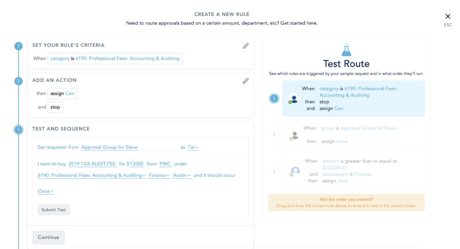Select the Ceo user avatar in rule one
This screenshot has height=249, width=460.
293,99
